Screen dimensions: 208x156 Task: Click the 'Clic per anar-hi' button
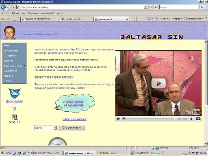pyautogui.click(x=71, y=128)
